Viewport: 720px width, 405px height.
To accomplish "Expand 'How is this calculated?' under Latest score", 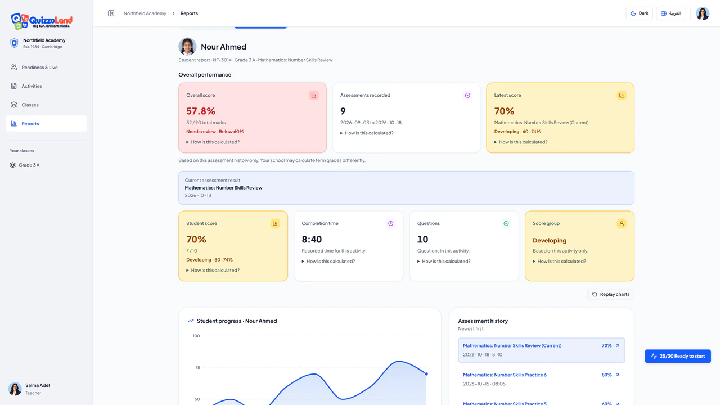I will [x=521, y=142].
